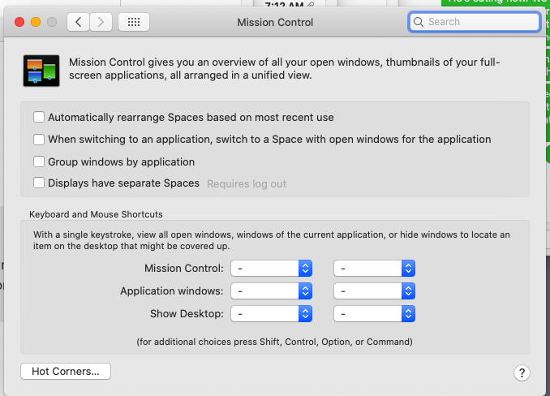The height and width of the screenshot is (396, 550).
Task: Open the Hot Corners settings
Action: [x=66, y=371]
